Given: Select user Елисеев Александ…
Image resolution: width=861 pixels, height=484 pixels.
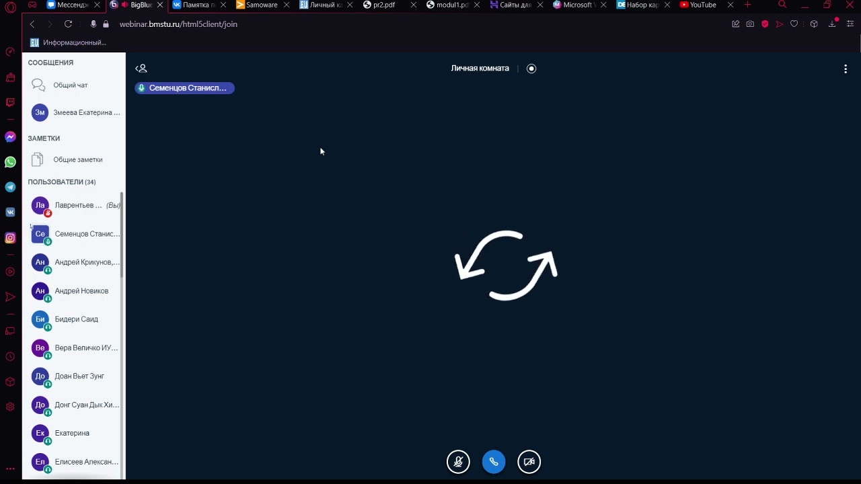Looking at the screenshot, I should pos(74,462).
